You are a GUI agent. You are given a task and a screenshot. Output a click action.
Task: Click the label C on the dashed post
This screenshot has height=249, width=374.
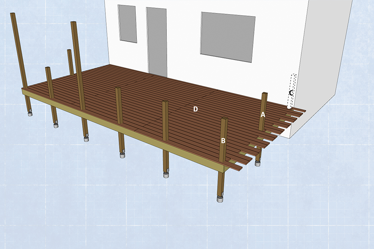[291, 93]
